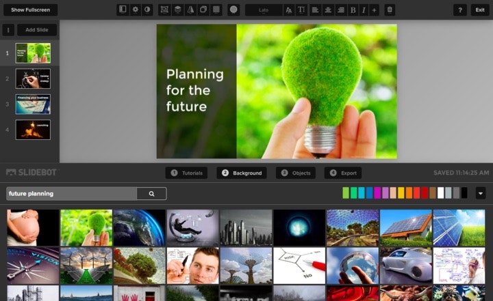Select slide 2 chalkboard strategy thumbnail
Screen dimensions: 493x301
(x=33, y=78)
